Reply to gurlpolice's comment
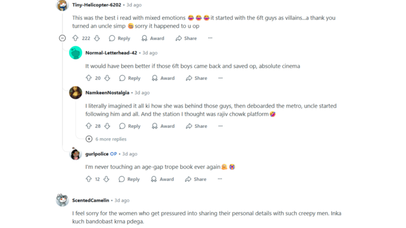The image size is (406, 228). (x=129, y=179)
